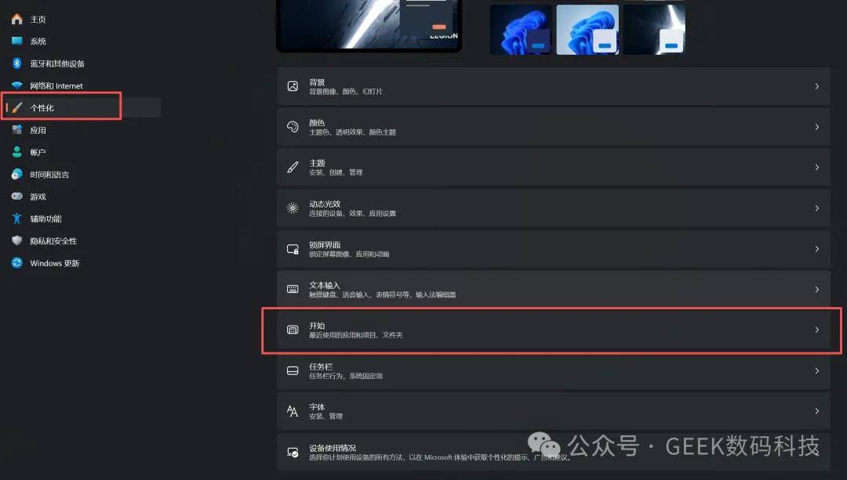The width and height of the screenshot is (847, 480).
Task: Expand the 开始 row chevron
Action: [x=816, y=330]
